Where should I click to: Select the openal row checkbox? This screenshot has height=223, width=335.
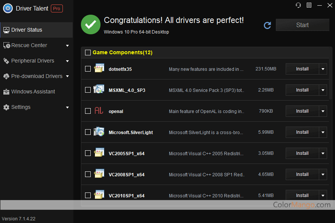pos(88,111)
